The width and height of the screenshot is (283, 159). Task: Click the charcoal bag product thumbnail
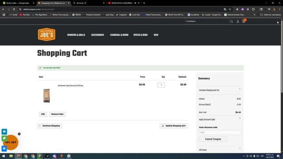pos(46,95)
